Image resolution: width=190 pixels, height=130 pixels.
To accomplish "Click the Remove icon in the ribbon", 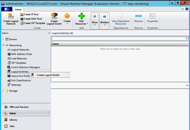I will pos(139,16).
